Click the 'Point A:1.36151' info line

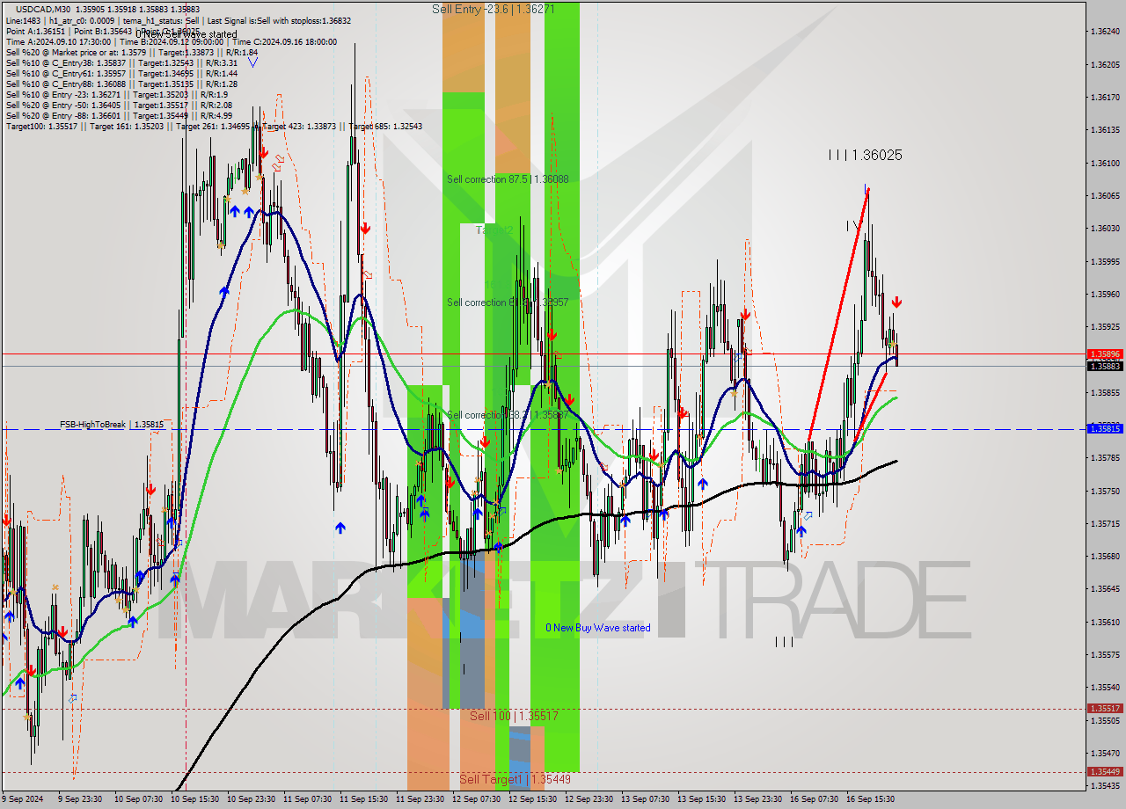103,30
